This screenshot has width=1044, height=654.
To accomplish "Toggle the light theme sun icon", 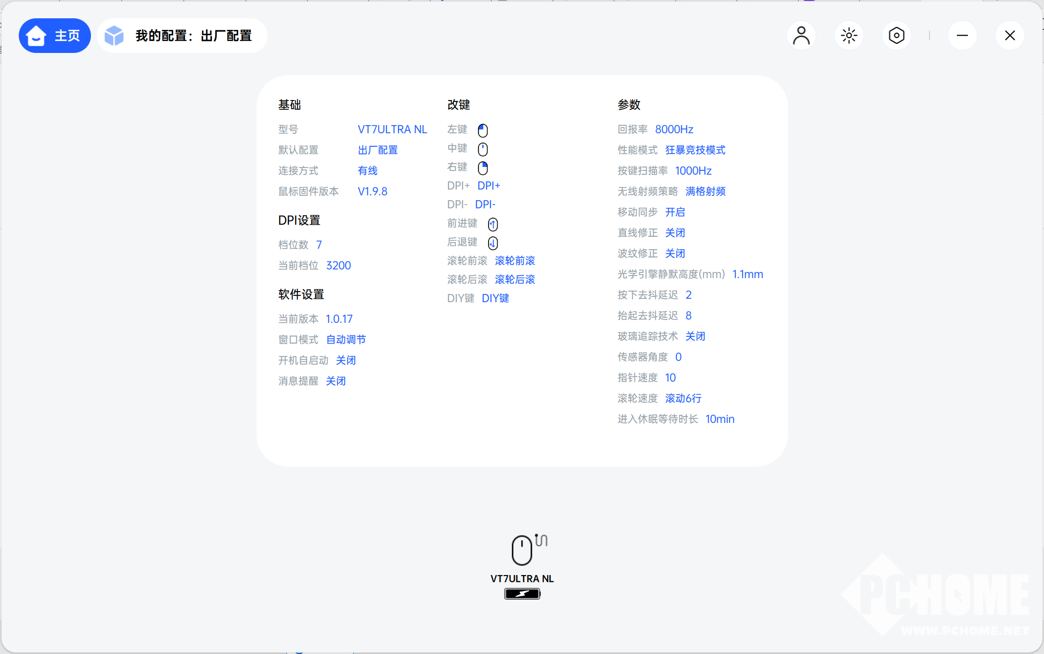I will click(849, 36).
